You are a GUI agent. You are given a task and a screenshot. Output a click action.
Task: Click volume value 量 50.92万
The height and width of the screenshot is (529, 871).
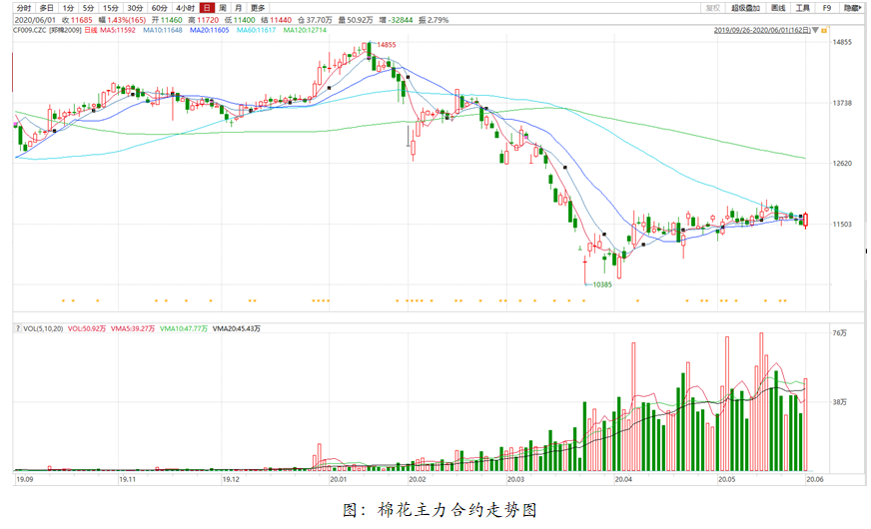(x=356, y=20)
